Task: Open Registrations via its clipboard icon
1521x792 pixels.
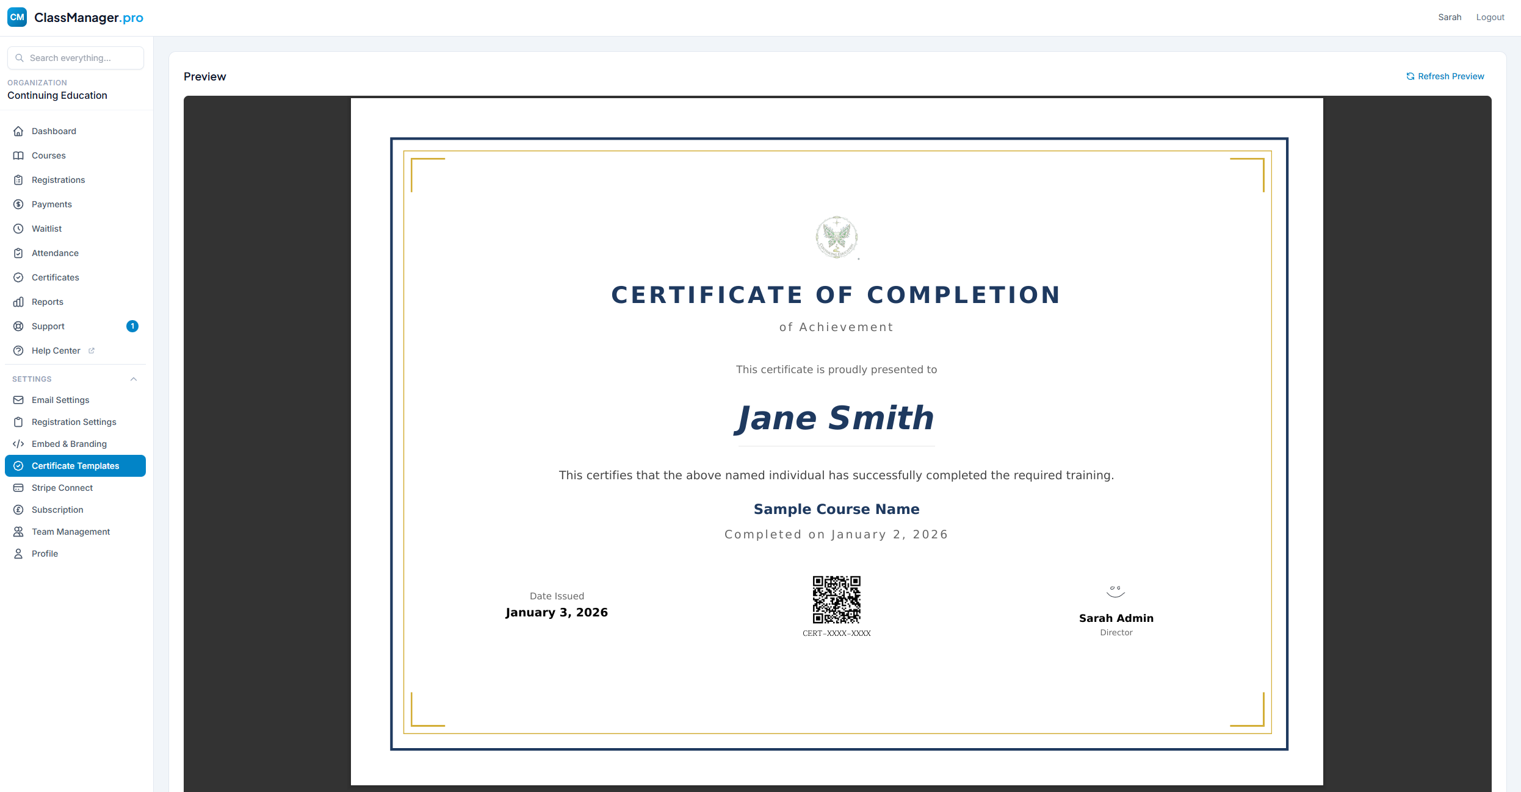Action: 19,180
